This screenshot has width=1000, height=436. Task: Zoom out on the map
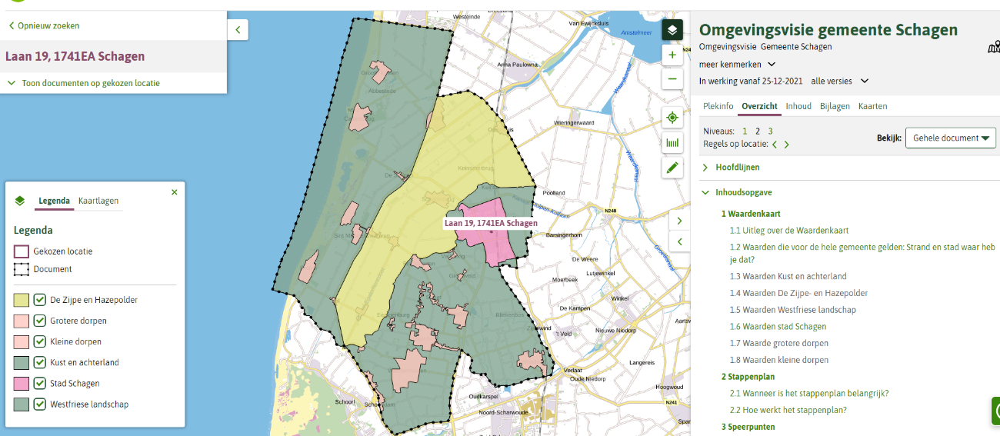pos(672,78)
